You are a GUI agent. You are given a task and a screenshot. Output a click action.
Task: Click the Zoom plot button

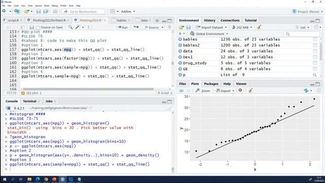click(x=203, y=90)
